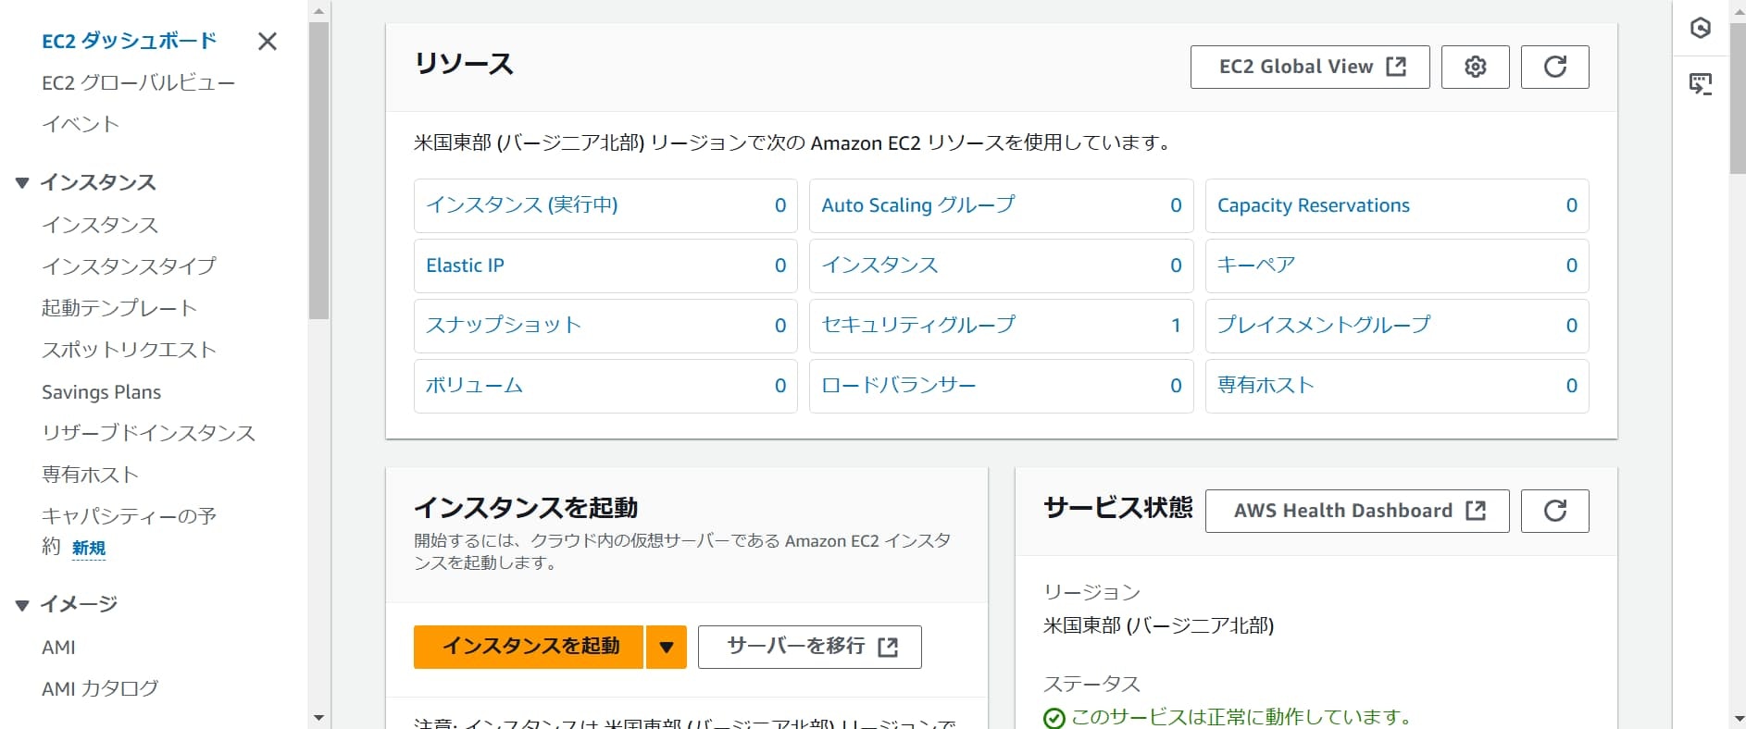Open イベント in sidebar
This screenshot has width=1746, height=729.
(x=81, y=124)
